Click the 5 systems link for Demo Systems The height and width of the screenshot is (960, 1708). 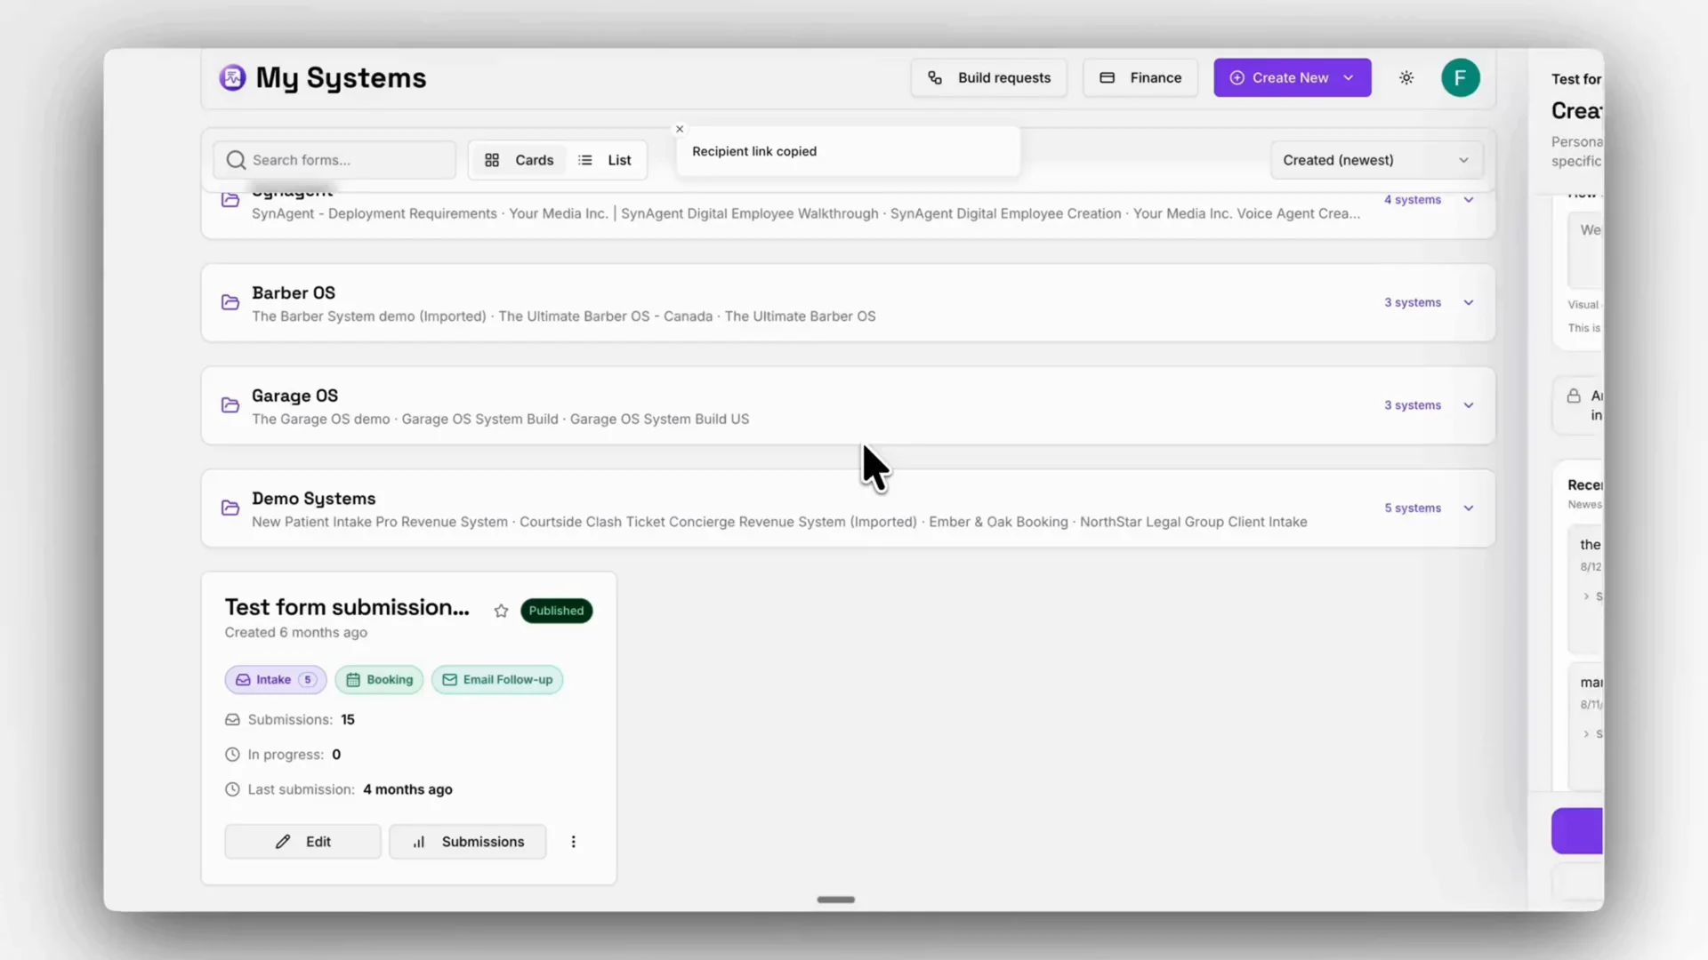coord(1412,508)
